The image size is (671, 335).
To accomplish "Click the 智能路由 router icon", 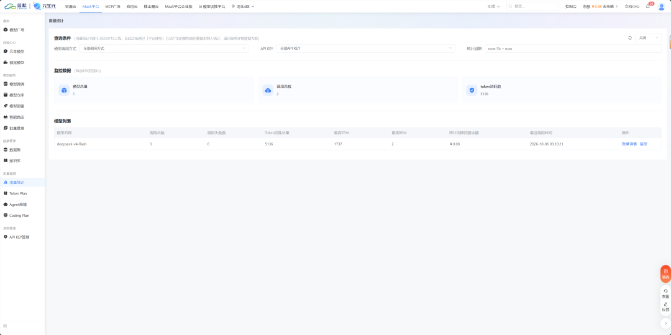I will (x=5, y=117).
